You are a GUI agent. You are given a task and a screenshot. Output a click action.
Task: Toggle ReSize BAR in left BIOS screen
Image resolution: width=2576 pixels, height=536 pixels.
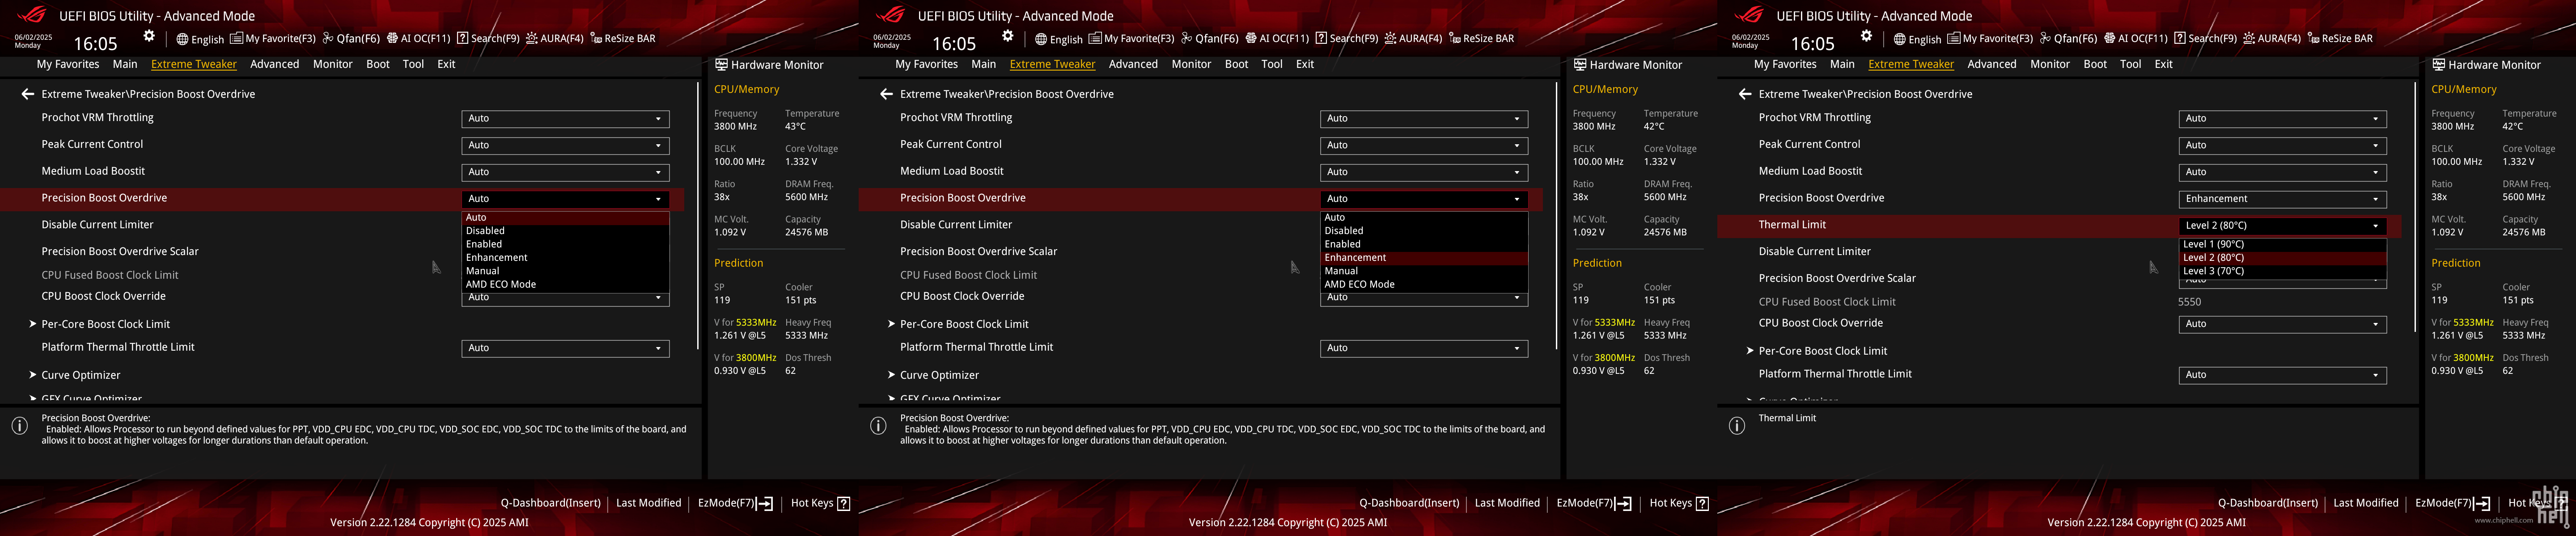pos(622,39)
